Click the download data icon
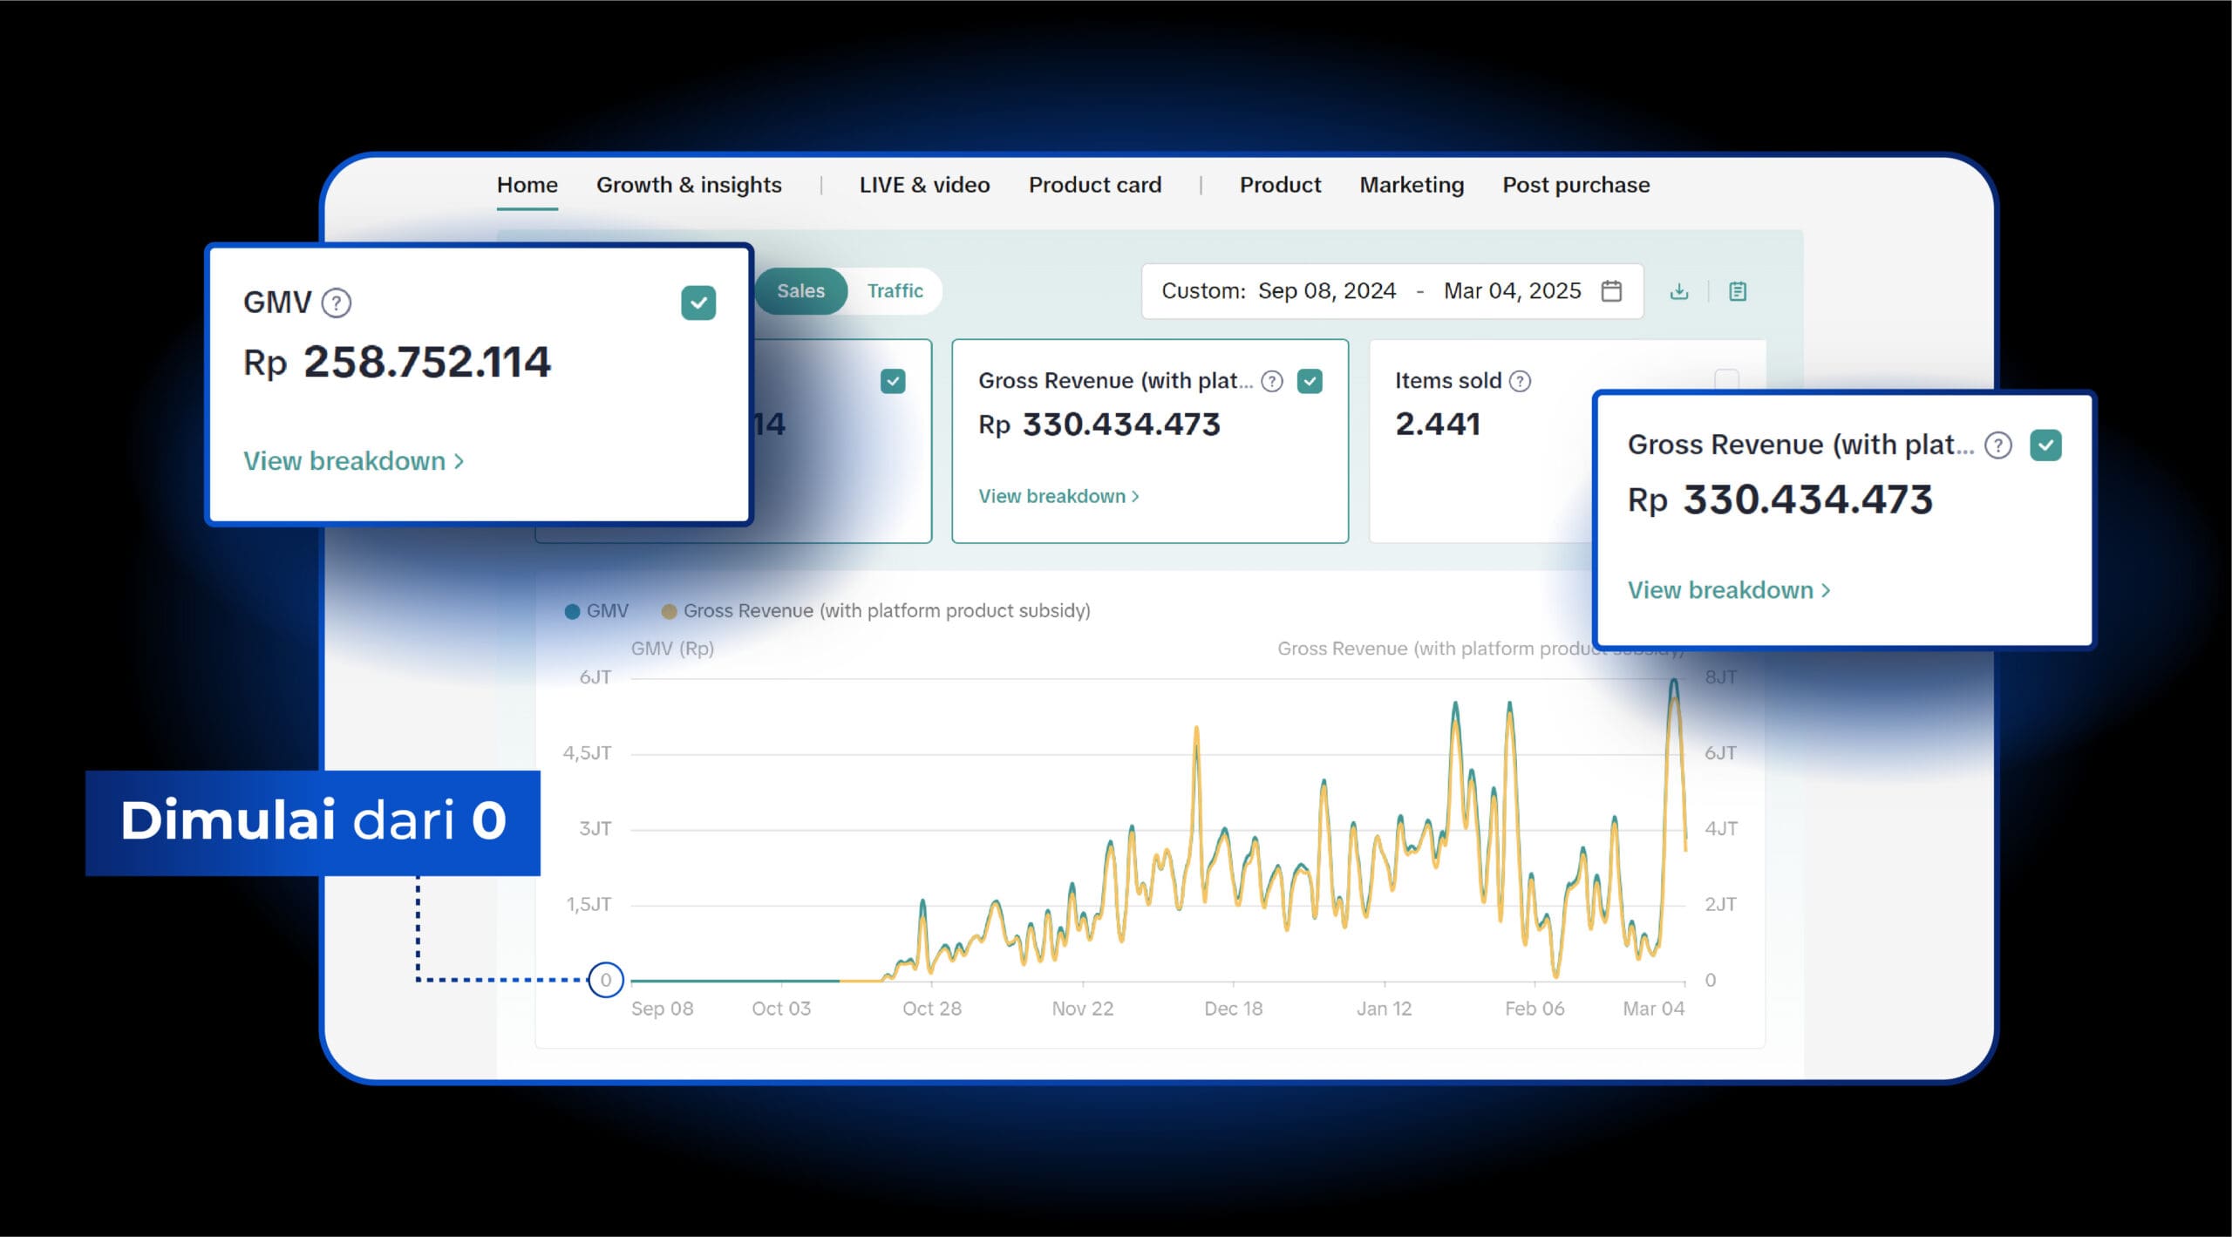Screen dimensions: 2232x1237 pyautogui.click(x=1679, y=291)
